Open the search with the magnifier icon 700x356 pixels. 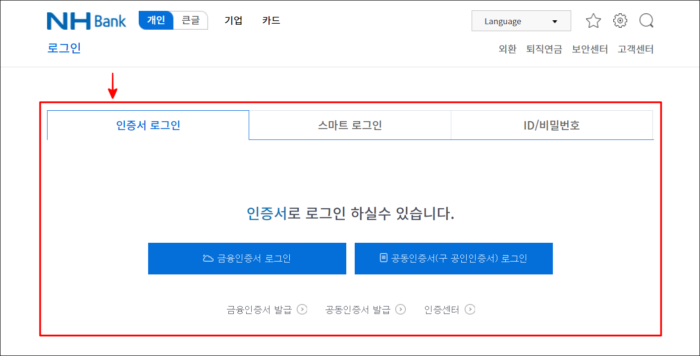[x=646, y=21]
